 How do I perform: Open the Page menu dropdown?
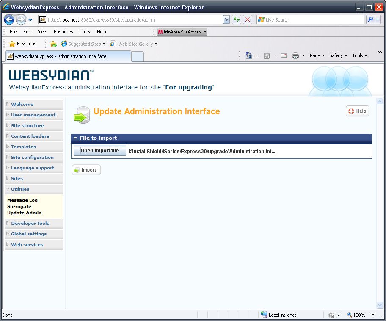[317, 55]
